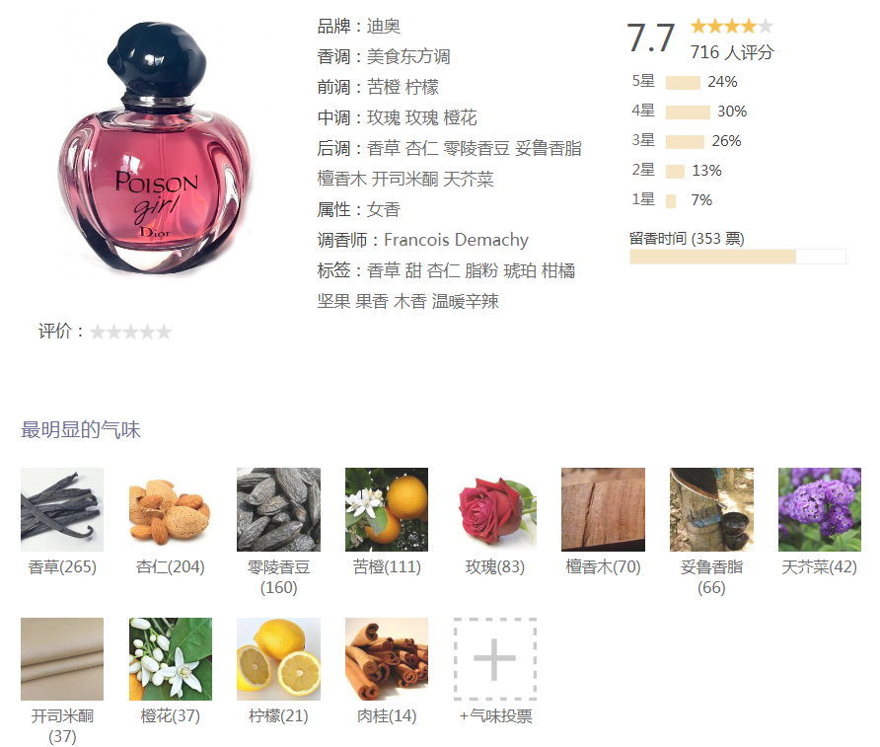This screenshot has height=747, width=880.
Task: Open the heliotrope 天芥菜 flower image
Action: click(x=820, y=509)
